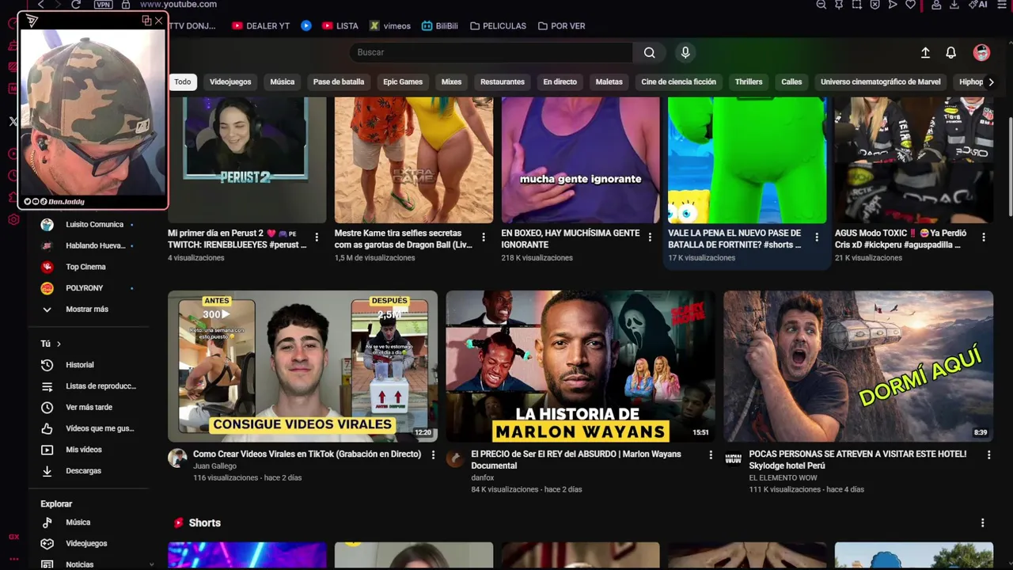
Task: Select the Videojuegos filter chip
Action: [230, 82]
